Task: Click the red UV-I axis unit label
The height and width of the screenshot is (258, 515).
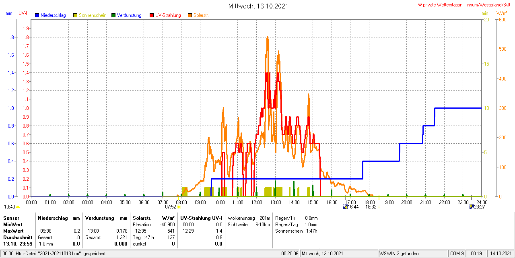Action: pyautogui.click(x=23, y=13)
